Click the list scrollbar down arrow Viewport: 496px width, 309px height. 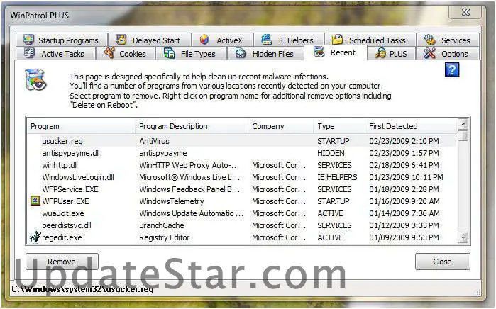coord(463,237)
